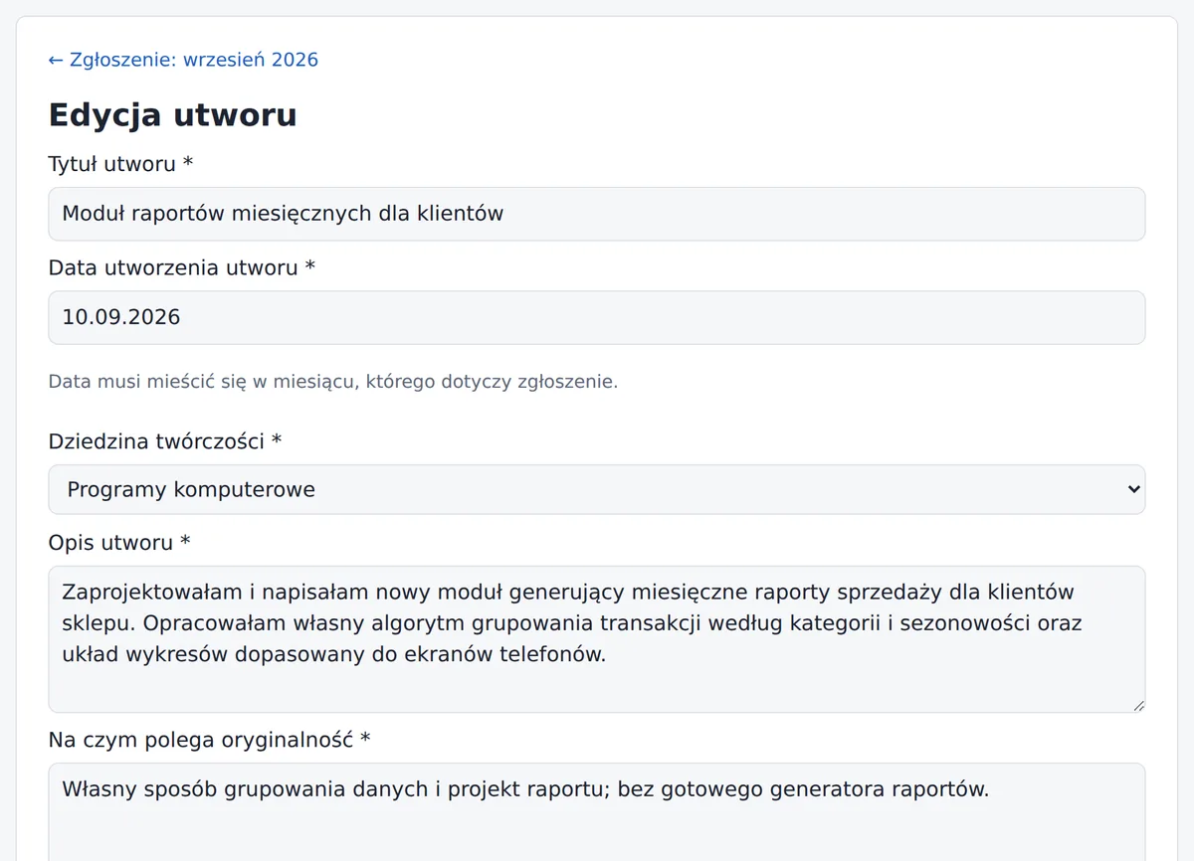Click the Na czym polega oryginalność label
The image size is (1194, 861).
pyautogui.click(x=209, y=740)
